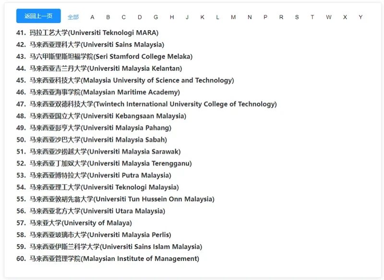The width and height of the screenshot is (384, 280).
Task: Filter the list by letter Y
Action: click(x=360, y=17)
